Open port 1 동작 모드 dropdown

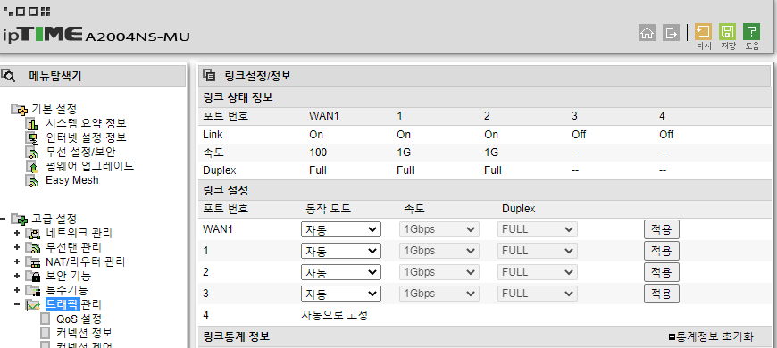pyautogui.click(x=341, y=251)
